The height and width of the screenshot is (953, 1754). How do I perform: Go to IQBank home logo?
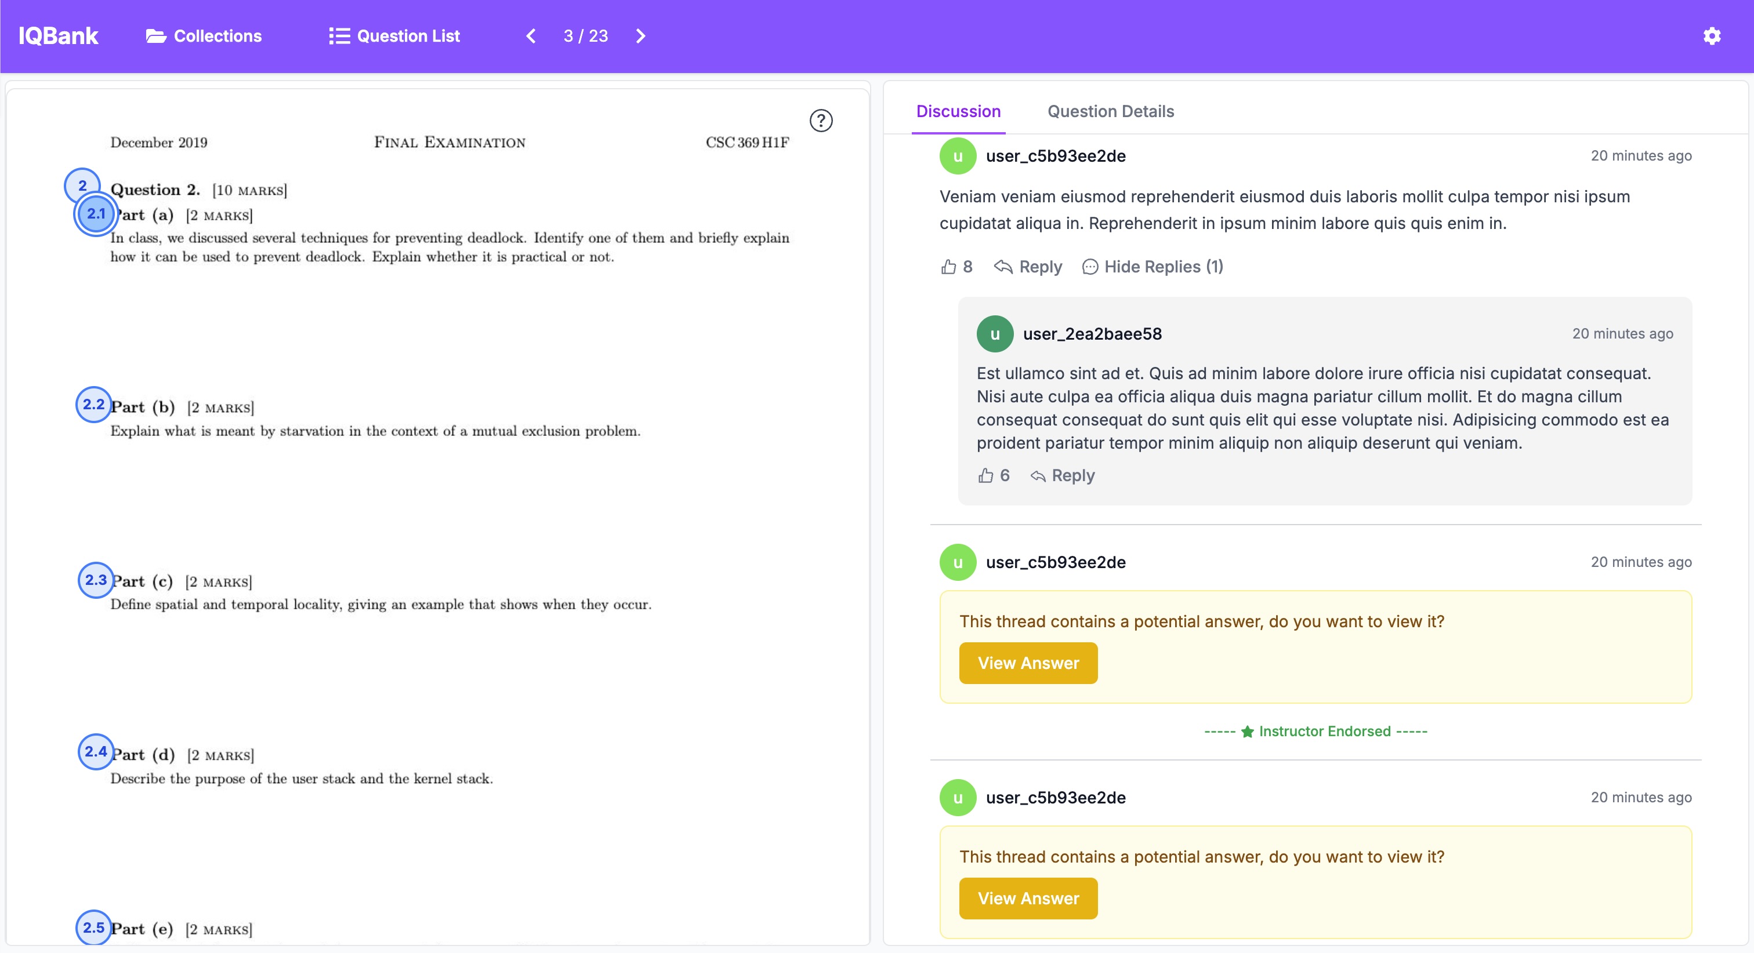pyautogui.click(x=58, y=36)
